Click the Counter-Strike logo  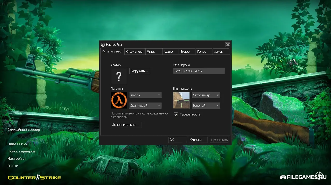[x=34, y=178]
